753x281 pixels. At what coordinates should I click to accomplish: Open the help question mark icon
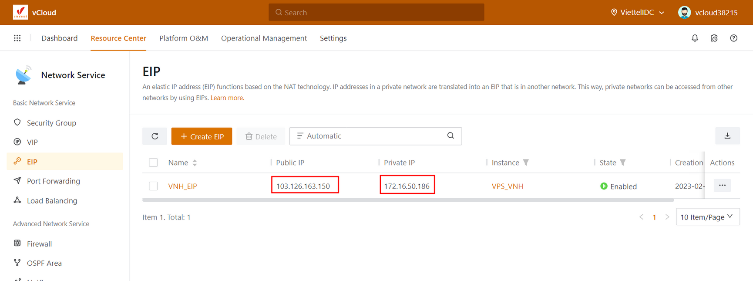733,38
